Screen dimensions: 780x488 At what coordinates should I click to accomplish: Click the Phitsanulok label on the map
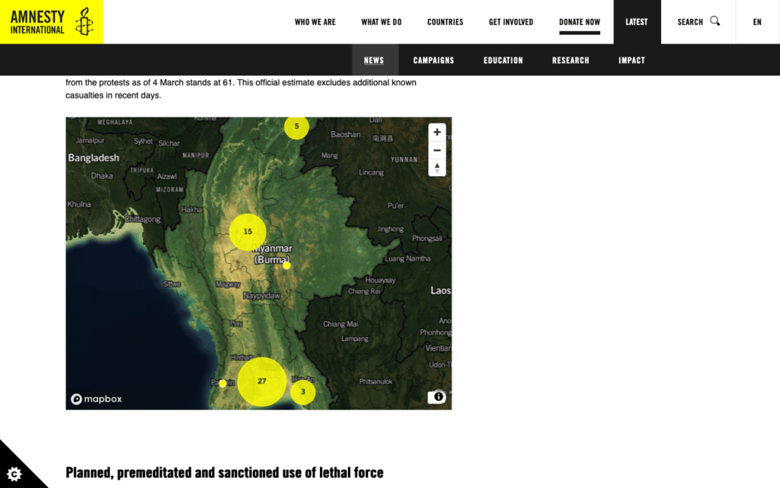[376, 381]
